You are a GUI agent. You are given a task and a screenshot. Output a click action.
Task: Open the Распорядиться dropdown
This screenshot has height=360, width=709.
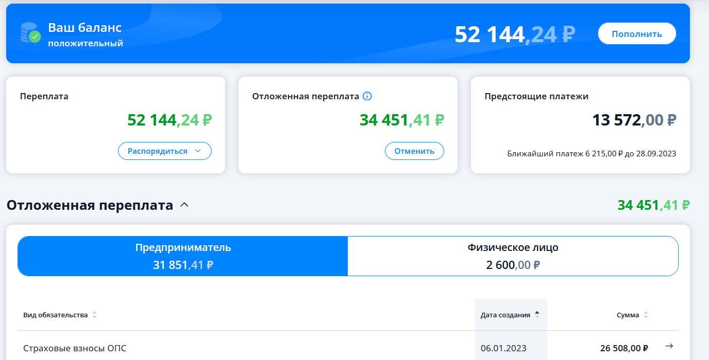[x=165, y=151]
